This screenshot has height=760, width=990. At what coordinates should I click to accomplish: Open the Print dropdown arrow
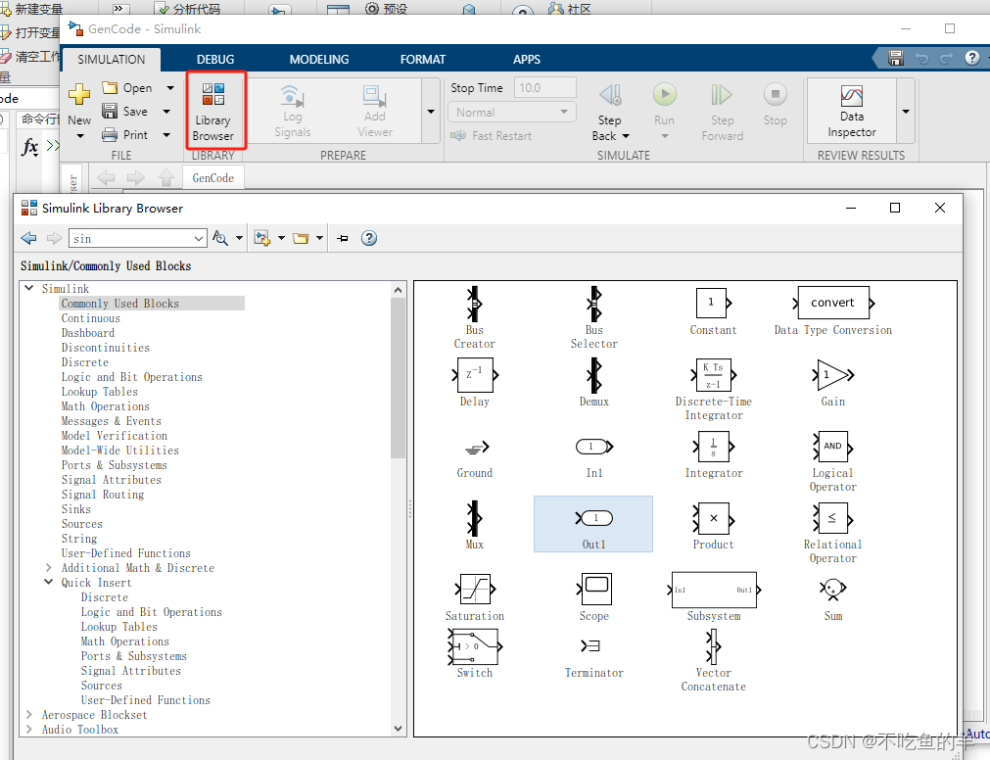166,134
